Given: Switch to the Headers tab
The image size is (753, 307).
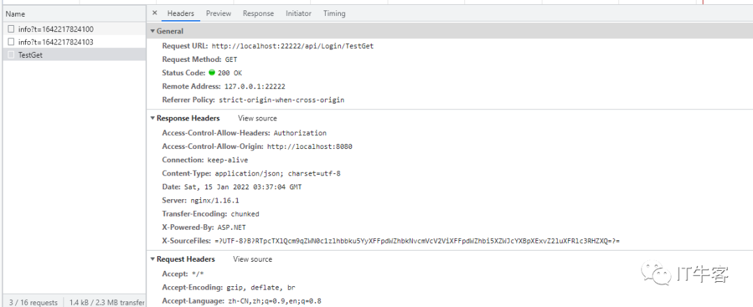Looking at the screenshot, I should pyautogui.click(x=181, y=13).
